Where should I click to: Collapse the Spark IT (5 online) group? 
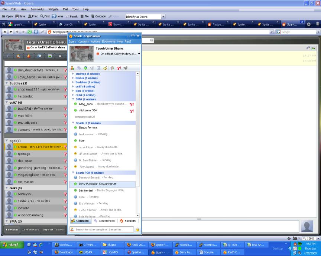pyautogui.click(x=73, y=123)
